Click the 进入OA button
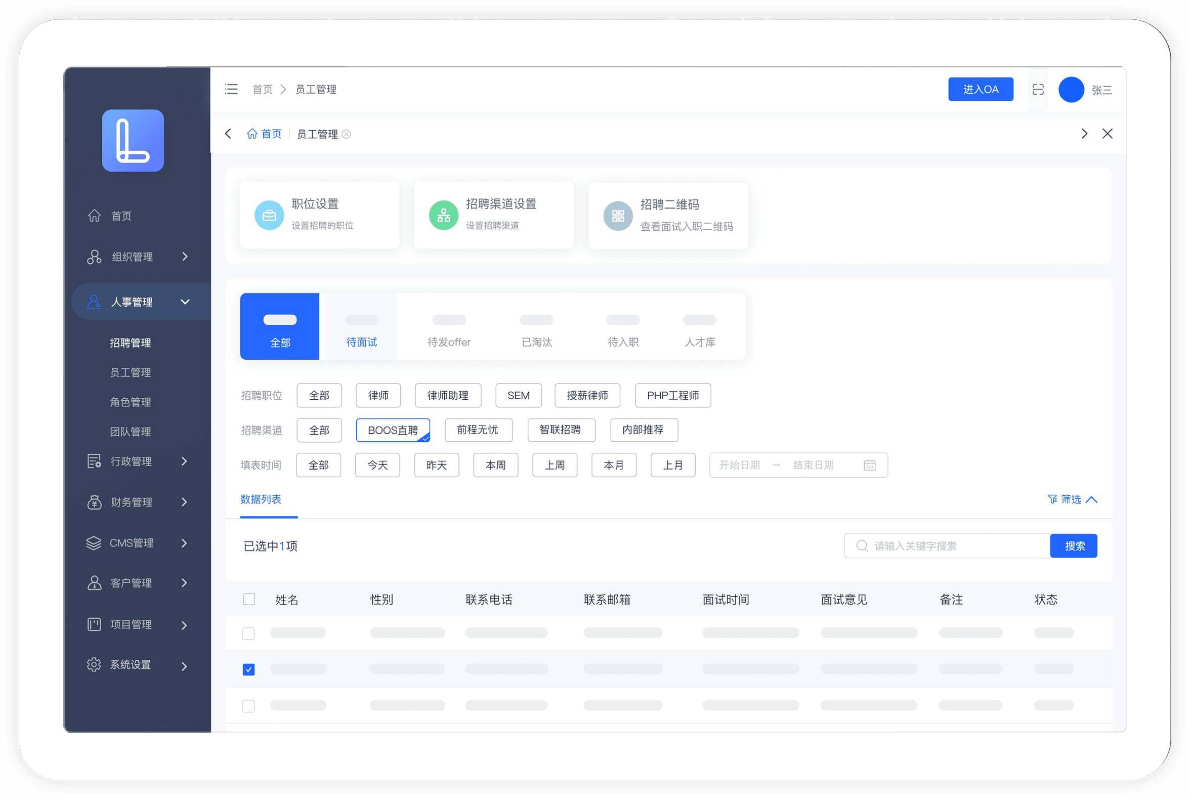 tap(980, 90)
